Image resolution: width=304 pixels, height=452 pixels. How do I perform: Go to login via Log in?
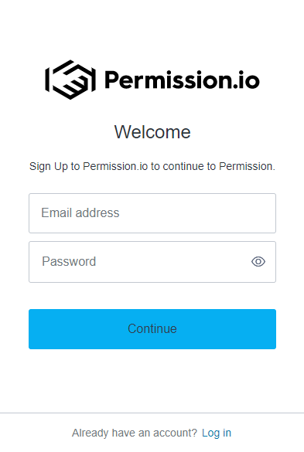tap(217, 433)
